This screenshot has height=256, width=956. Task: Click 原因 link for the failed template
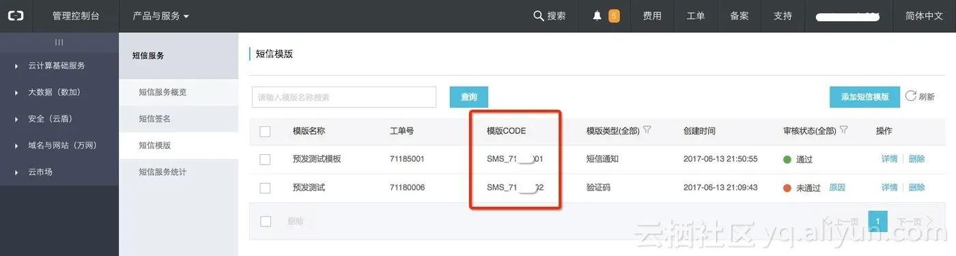click(837, 188)
